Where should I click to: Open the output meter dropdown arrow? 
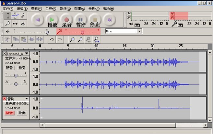point(137,25)
